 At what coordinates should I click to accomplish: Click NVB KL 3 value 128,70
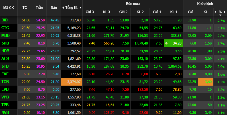click(109, 112)
